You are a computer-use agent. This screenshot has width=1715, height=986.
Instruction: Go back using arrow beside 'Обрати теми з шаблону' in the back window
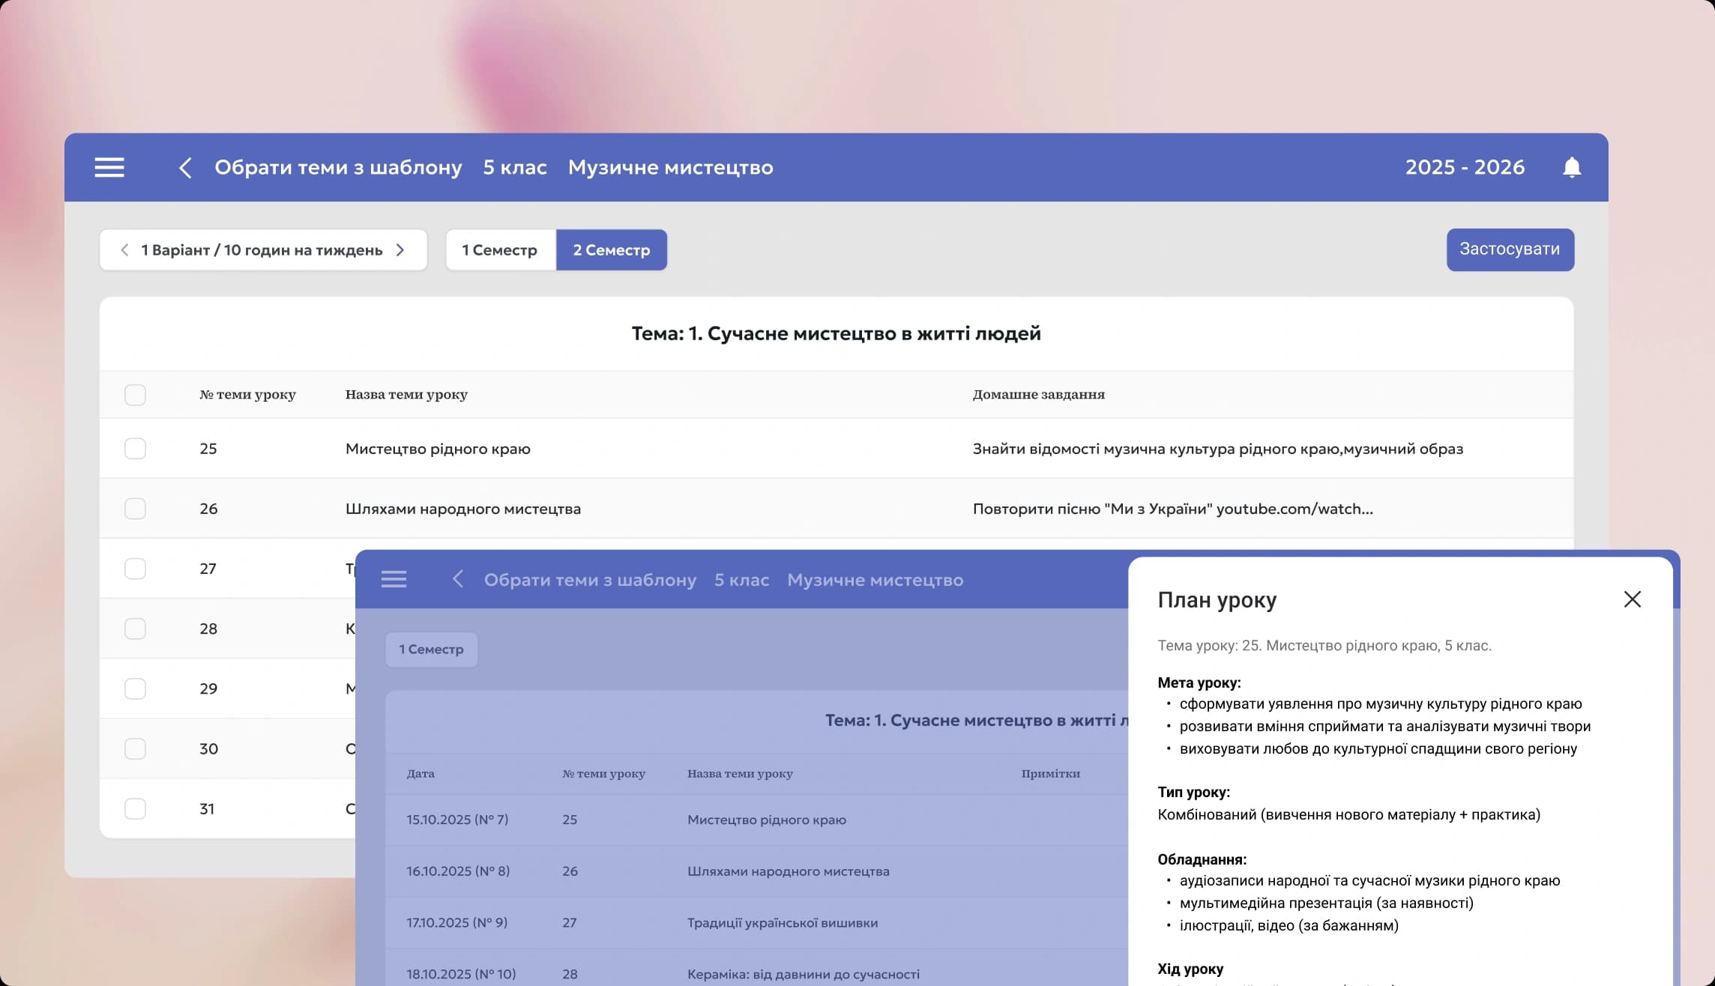tap(185, 167)
